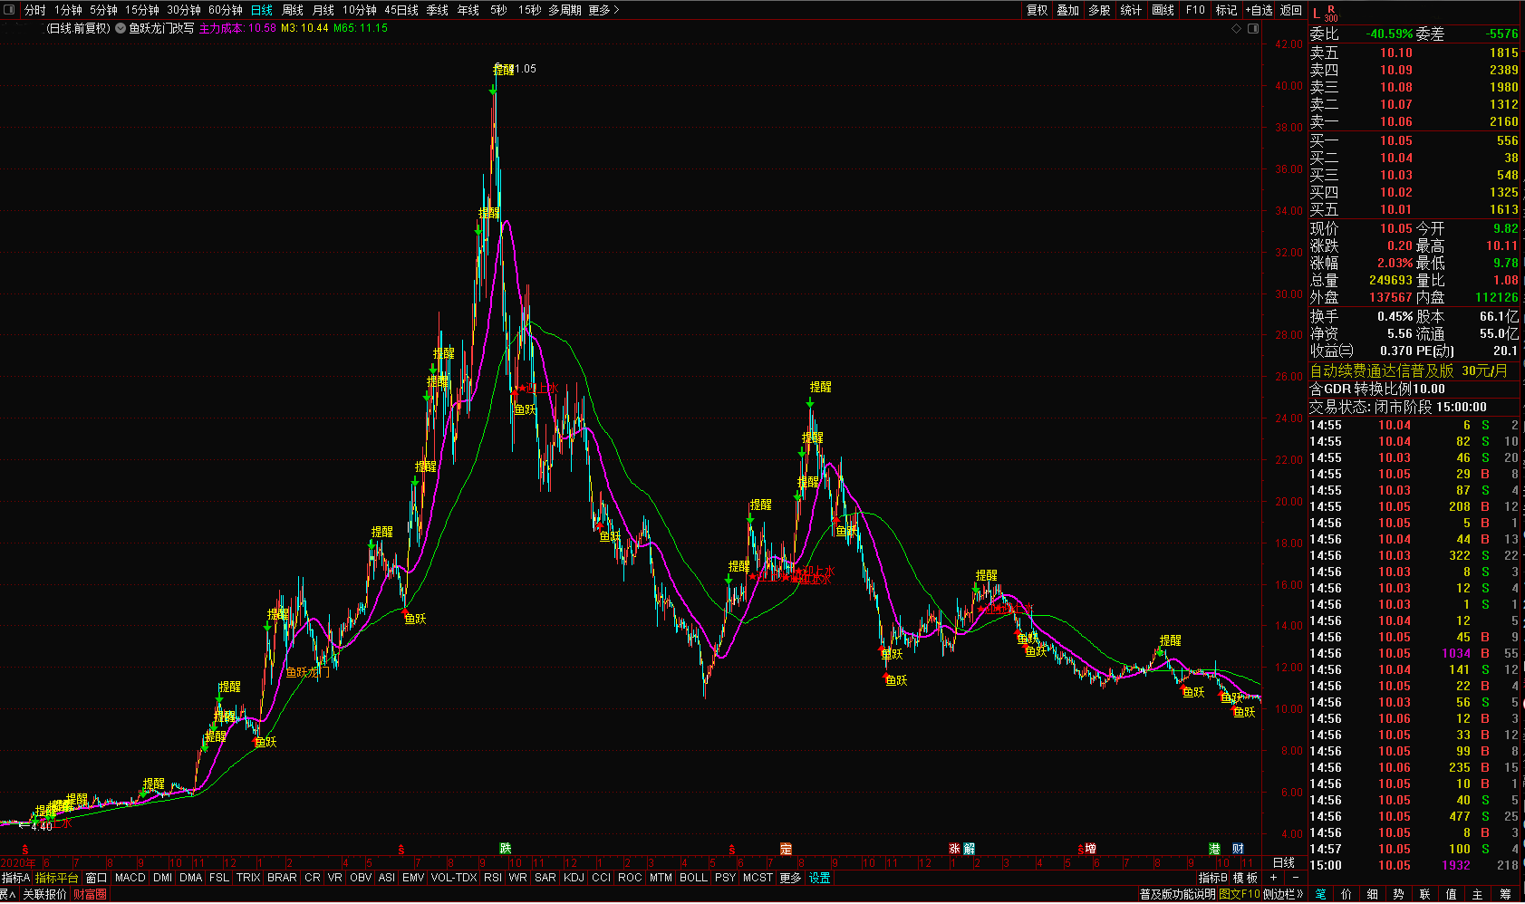The width and height of the screenshot is (1525, 904).
Task: Click the 港 marker icon on timeline
Action: click(x=1214, y=849)
